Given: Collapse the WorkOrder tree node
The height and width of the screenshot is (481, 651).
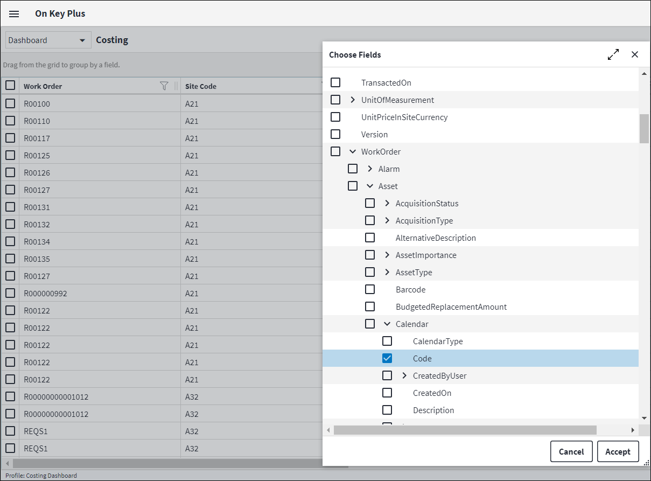Looking at the screenshot, I should click(353, 151).
